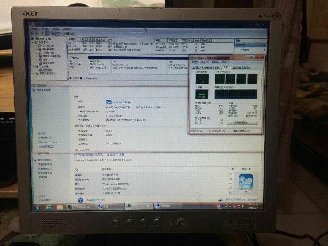The image size is (328, 246).
Task: Open the 選項(O) menu in Task Manager
Action: coord(205,62)
